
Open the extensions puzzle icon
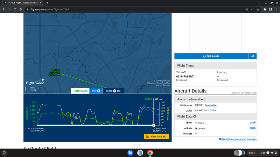[265, 9]
